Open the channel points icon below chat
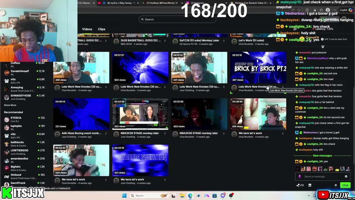Screen dimensions: 355x200 (x=300, y=185)
